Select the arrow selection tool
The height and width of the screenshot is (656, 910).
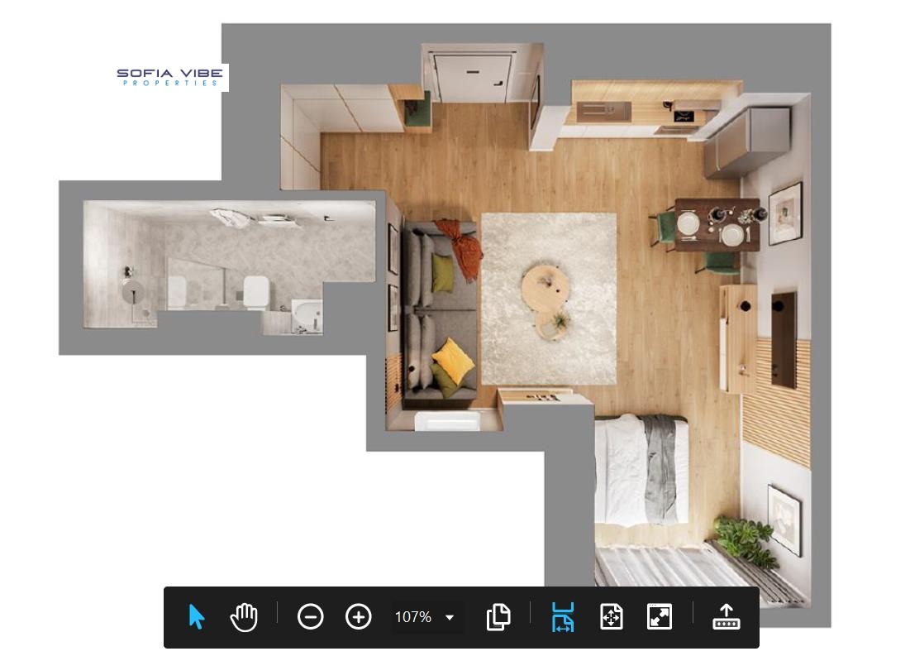pos(196,617)
